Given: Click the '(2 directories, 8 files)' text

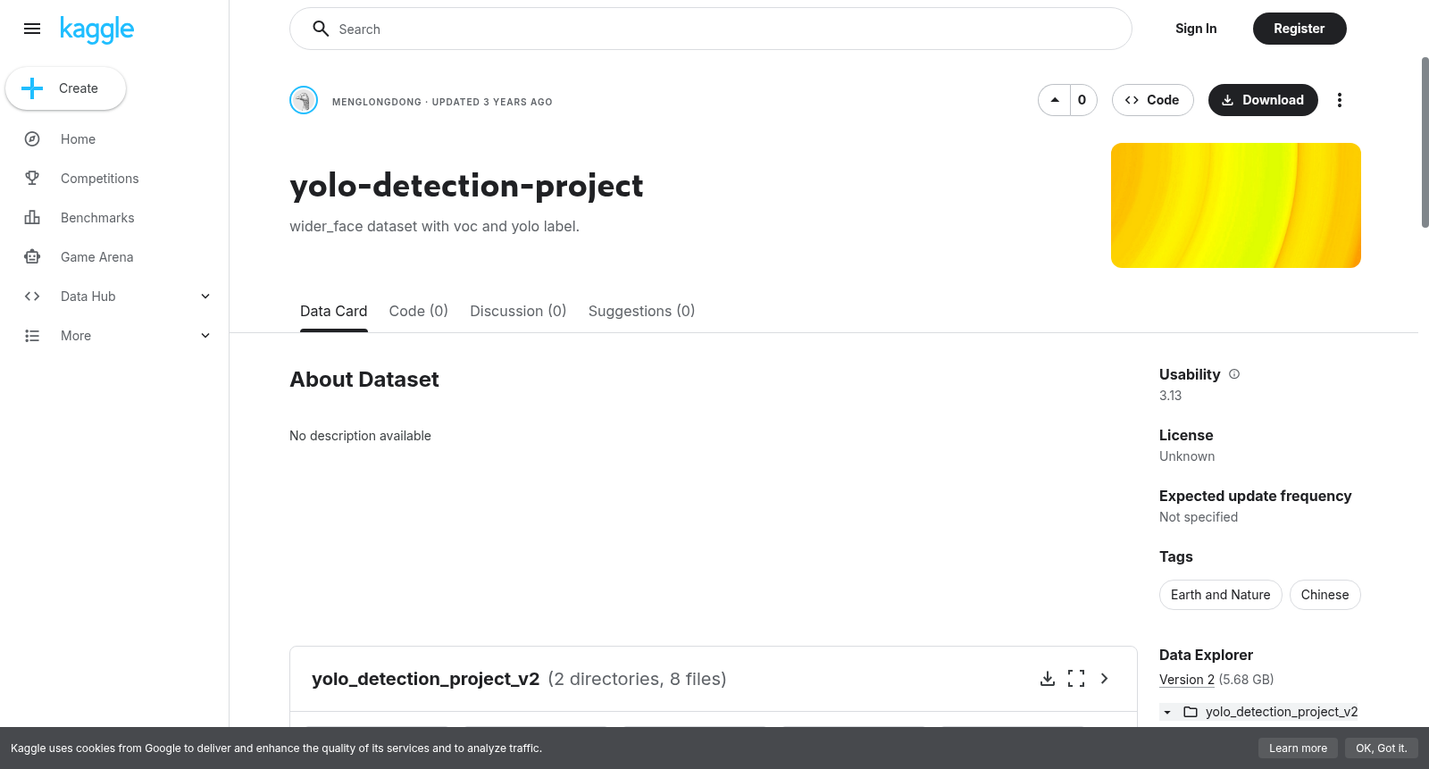Looking at the screenshot, I should (x=637, y=679).
